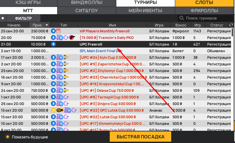Click the circular arrow icon in OFC Lutsk Cup row

click(x=74, y=110)
